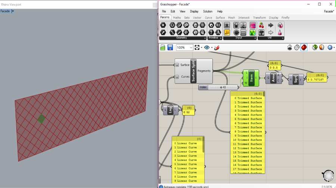Click the green highlighted facade cell in Rhino
This screenshot has height=188, width=336.
click(x=41, y=119)
